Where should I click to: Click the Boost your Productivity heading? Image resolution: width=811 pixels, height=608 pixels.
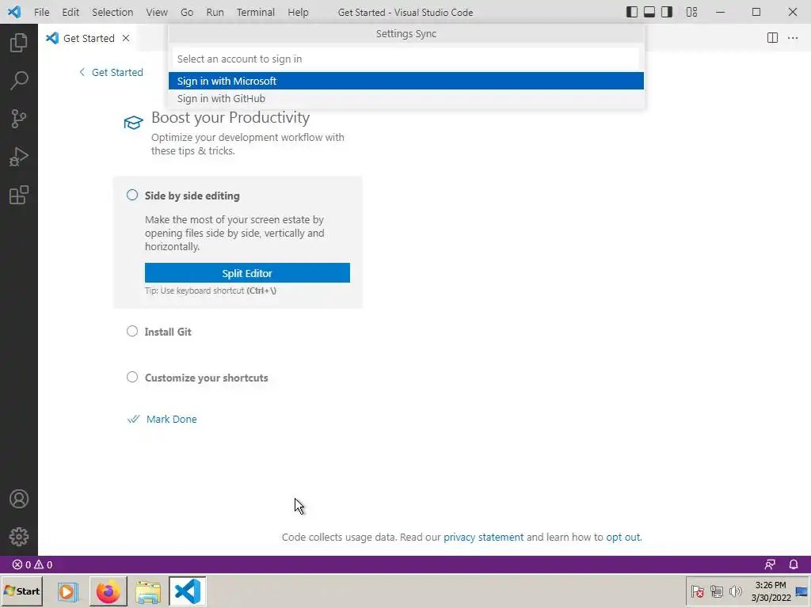pos(230,117)
